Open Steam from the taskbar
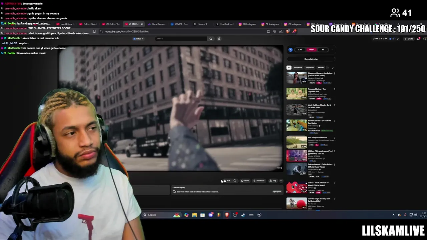The image size is (427, 240). [x=243, y=215]
